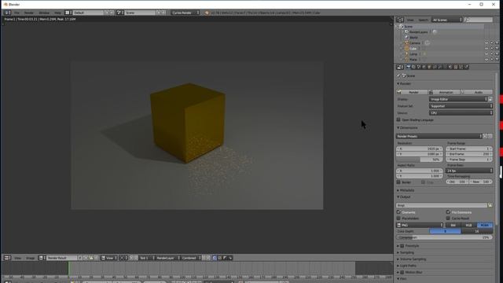Click the properties editor type icon

click(400, 67)
